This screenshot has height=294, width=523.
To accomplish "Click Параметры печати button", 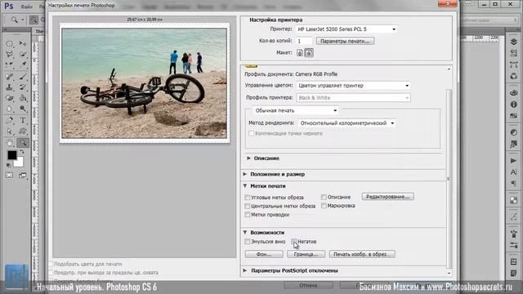I will (345, 41).
